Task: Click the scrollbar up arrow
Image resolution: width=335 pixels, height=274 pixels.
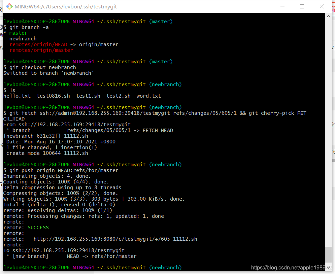Action: click(328, 16)
